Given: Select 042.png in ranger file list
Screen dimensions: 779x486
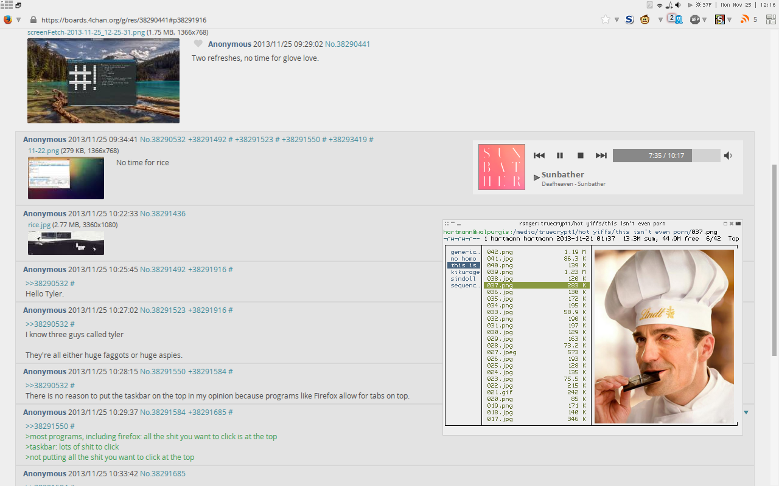Looking at the screenshot, I should pyautogui.click(x=536, y=252).
